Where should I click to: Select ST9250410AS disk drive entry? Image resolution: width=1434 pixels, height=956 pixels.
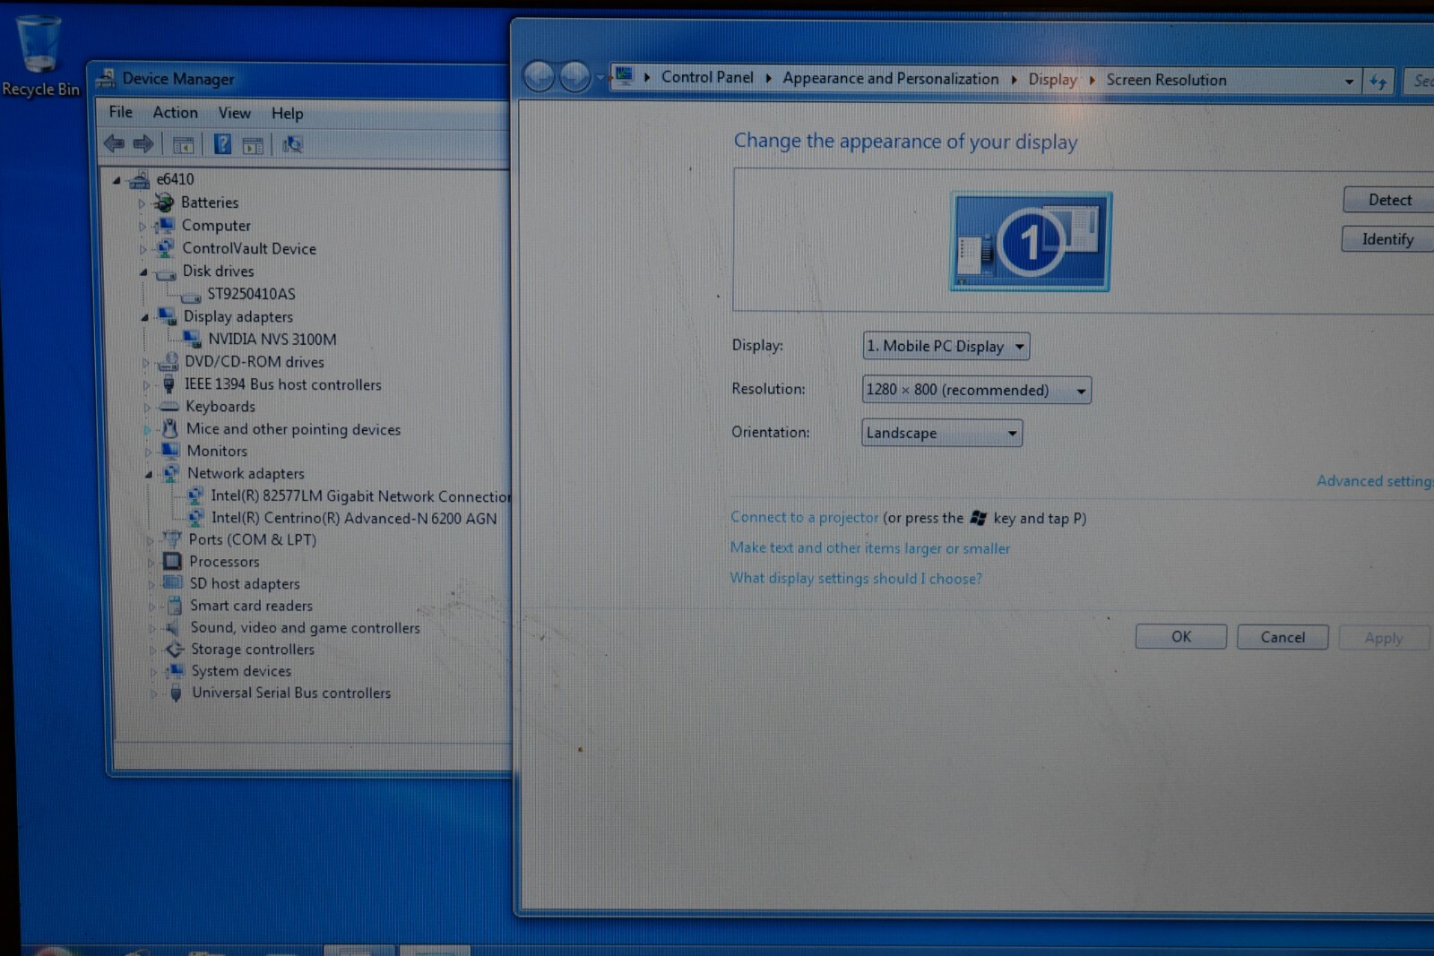click(251, 294)
